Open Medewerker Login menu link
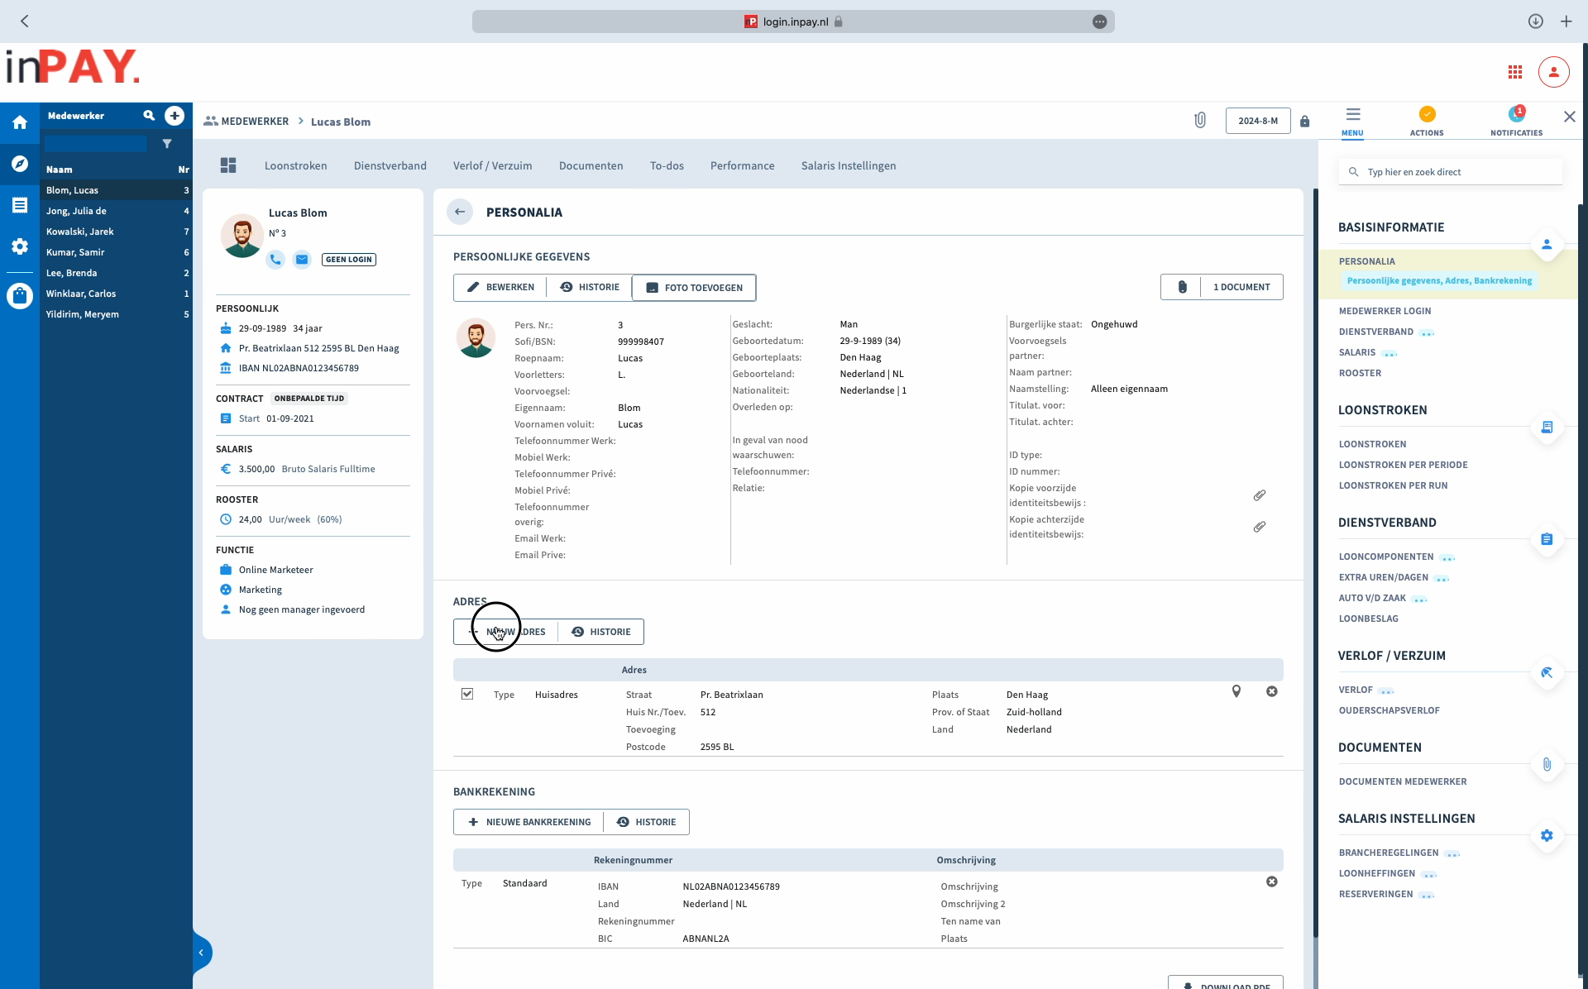This screenshot has height=989, width=1588. click(1385, 311)
